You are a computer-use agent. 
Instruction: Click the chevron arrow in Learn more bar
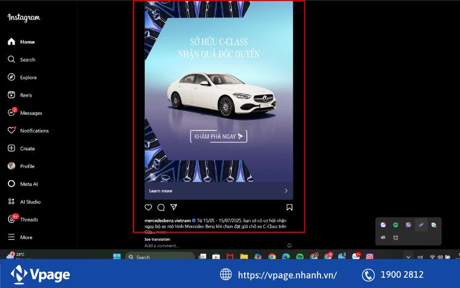(286, 191)
